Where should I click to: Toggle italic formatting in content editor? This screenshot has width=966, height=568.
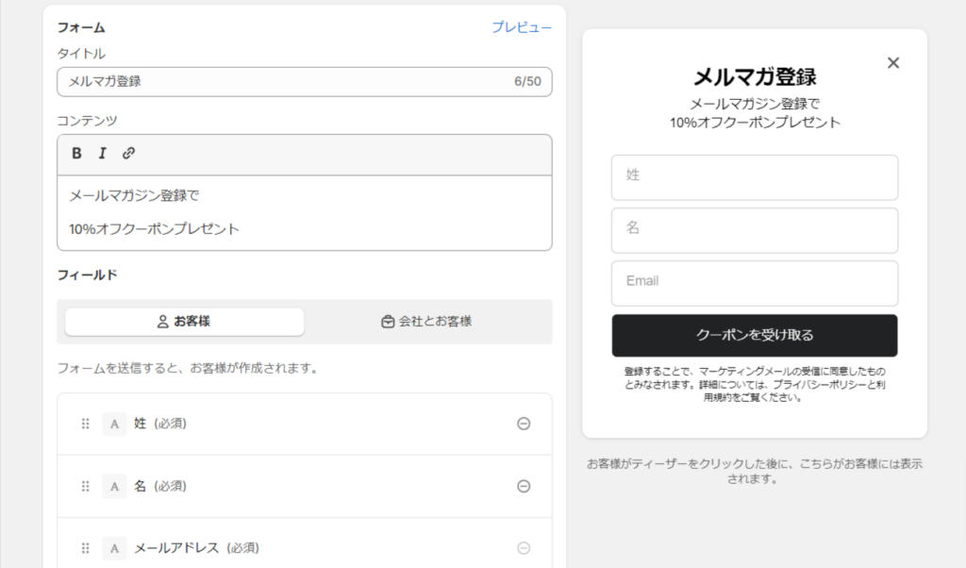coord(102,154)
